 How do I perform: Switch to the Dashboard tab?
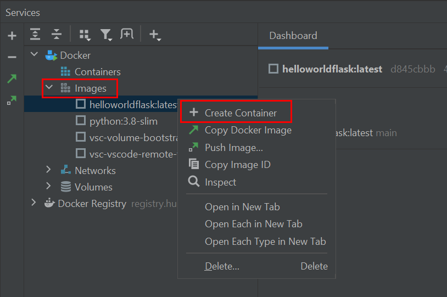pyautogui.click(x=293, y=36)
